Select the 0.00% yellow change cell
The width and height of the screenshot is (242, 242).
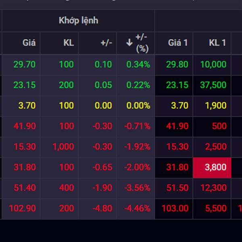point(138,106)
